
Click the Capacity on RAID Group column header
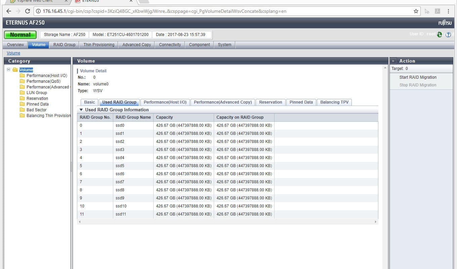click(x=244, y=117)
